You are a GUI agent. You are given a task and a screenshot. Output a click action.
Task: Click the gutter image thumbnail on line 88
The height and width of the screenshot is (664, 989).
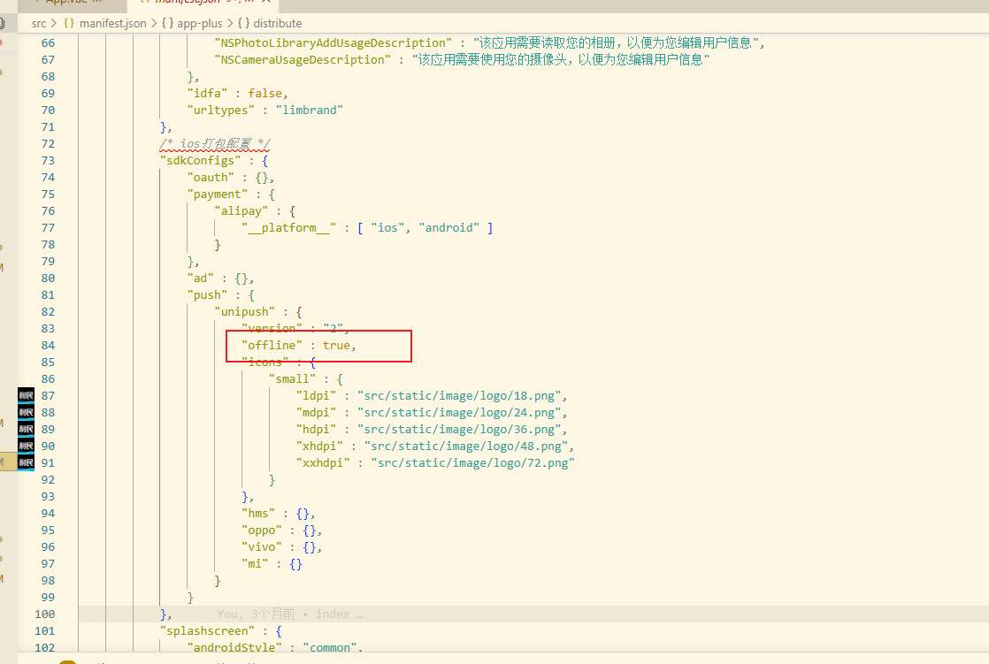click(x=26, y=412)
